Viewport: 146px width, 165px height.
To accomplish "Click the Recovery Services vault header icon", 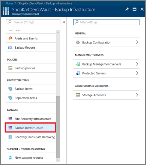I will [6, 11].
